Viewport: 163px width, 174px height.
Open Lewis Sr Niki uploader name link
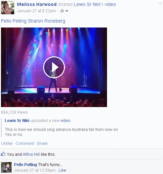17,121
